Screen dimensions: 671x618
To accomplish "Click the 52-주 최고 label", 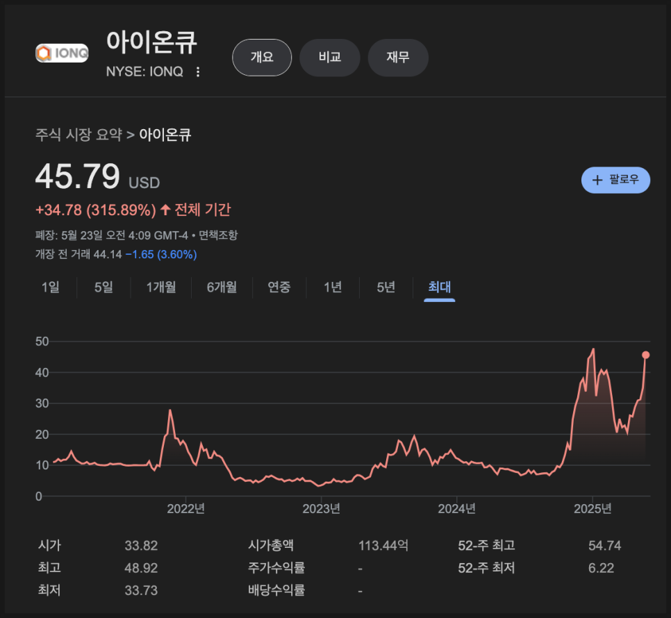I will tap(486, 546).
